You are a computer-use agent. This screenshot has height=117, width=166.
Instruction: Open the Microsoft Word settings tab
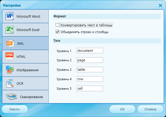(x=28, y=16)
